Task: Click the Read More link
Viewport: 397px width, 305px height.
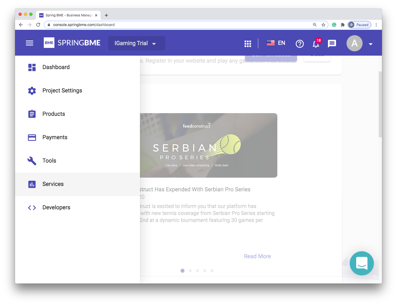Action: click(257, 256)
